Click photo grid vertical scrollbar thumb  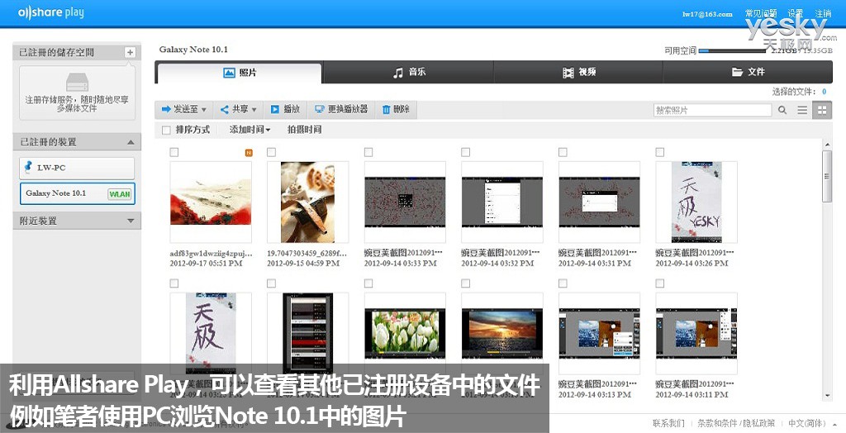826,176
